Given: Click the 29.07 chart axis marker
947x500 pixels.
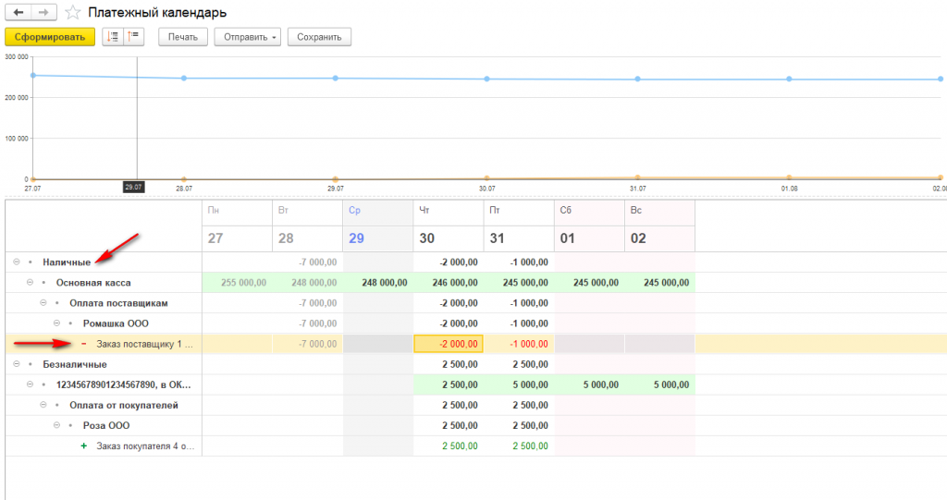Looking at the screenshot, I should (133, 188).
